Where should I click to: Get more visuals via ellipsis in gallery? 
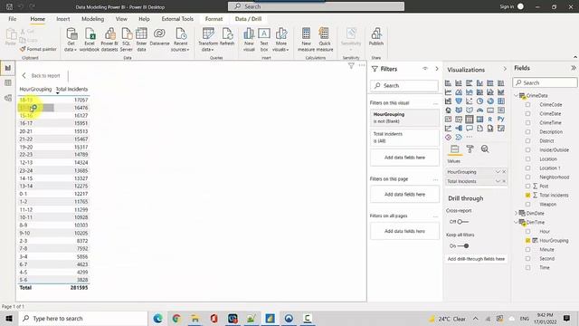(x=469, y=137)
